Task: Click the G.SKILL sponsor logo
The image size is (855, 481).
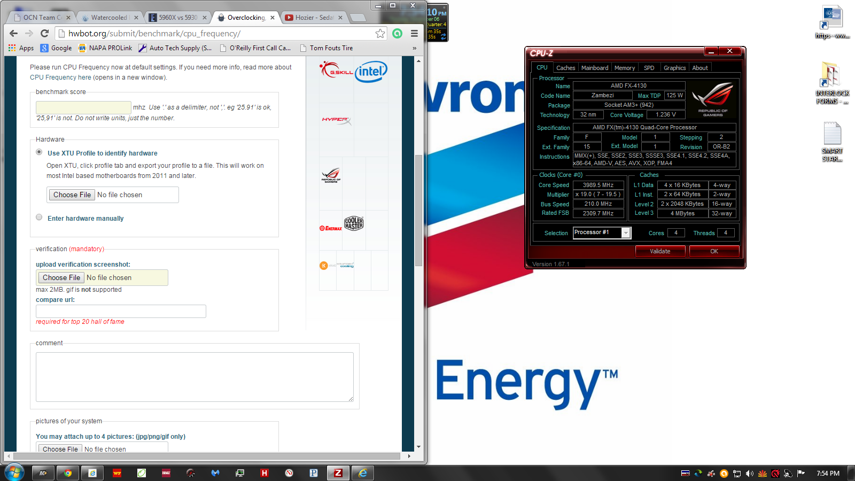Action: (336, 70)
